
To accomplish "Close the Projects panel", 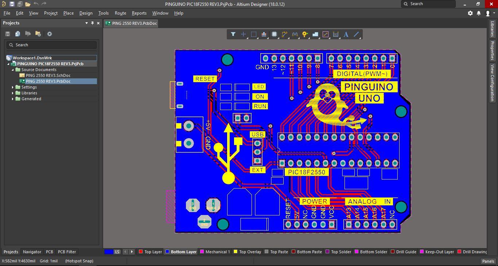I will click(x=98, y=23).
